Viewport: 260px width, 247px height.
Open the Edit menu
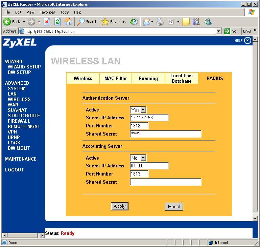click(18, 12)
